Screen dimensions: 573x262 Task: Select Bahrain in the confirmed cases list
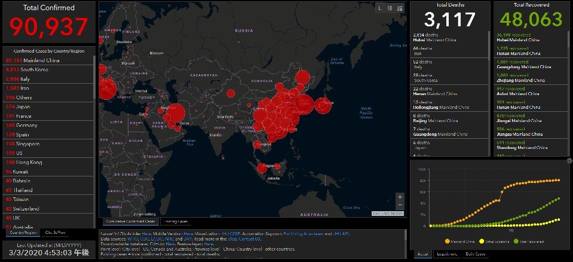[48, 181]
